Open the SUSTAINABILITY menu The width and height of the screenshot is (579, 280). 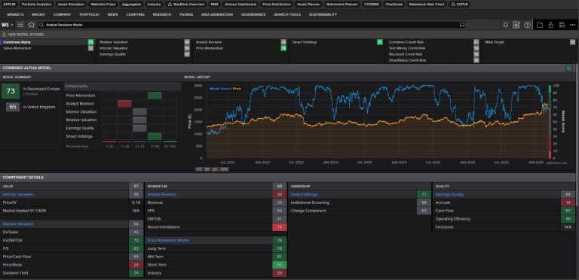323,14
